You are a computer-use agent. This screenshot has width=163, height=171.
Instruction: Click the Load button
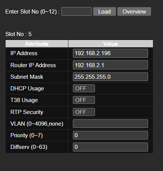tap(104, 12)
